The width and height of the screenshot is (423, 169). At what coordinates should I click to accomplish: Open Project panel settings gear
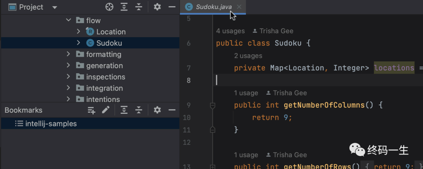tap(157, 7)
